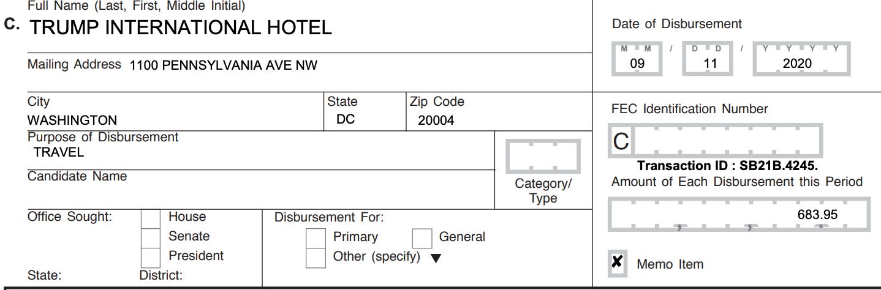This screenshot has width=881, height=290.
Task: Select the General disbursement checkbox
Action: tap(422, 237)
